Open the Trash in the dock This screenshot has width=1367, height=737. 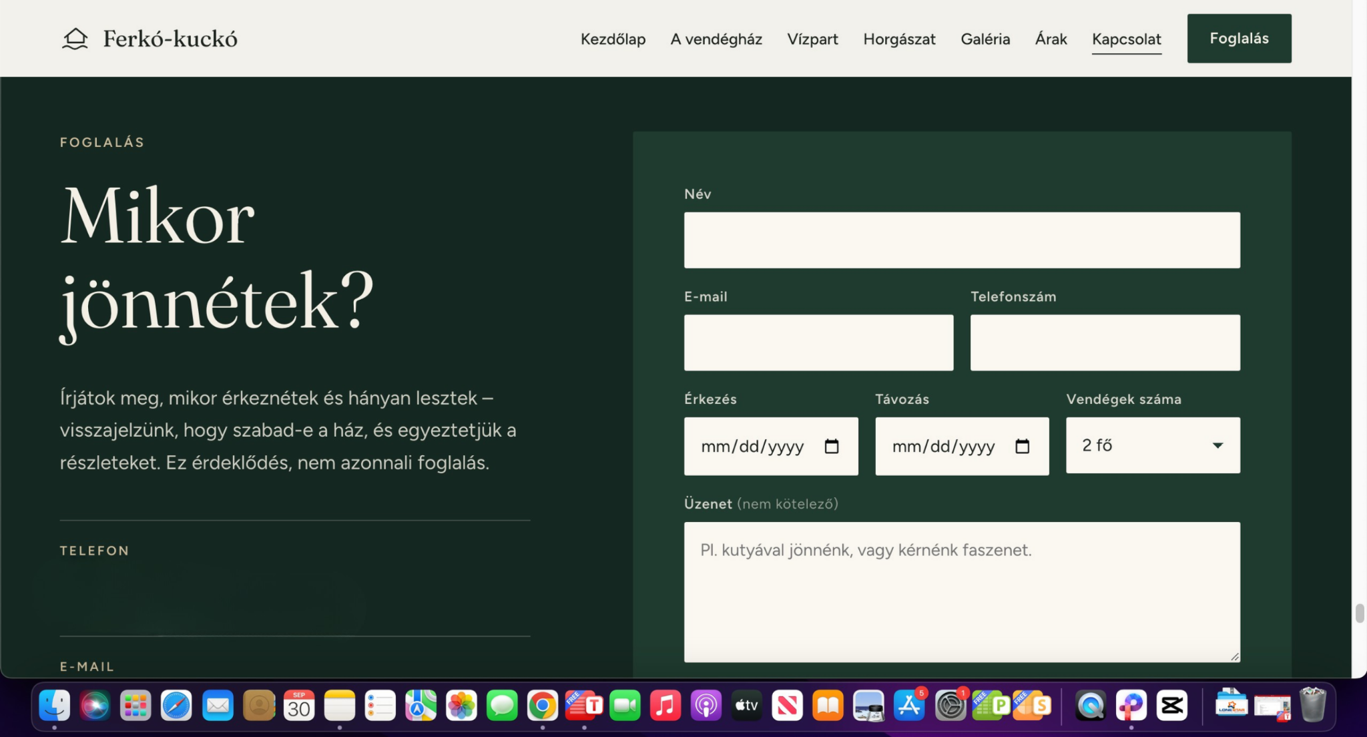click(x=1312, y=705)
